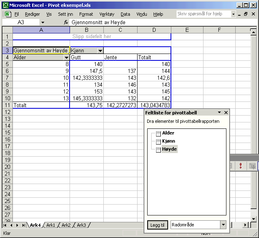
Task: Click the fx insert function icon
Action: [66, 23]
